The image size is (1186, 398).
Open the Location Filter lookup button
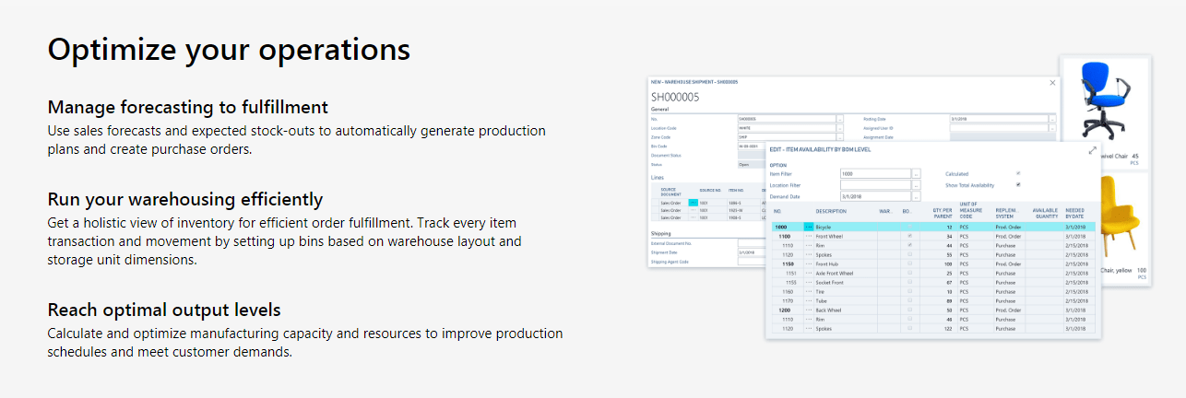[x=916, y=185]
